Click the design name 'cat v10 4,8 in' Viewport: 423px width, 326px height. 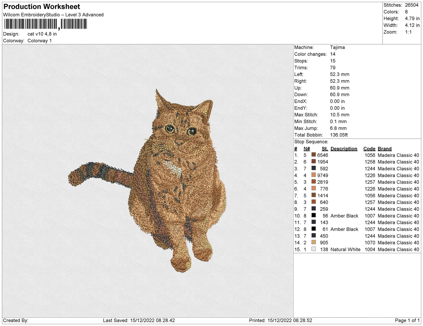tap(42, 34)
